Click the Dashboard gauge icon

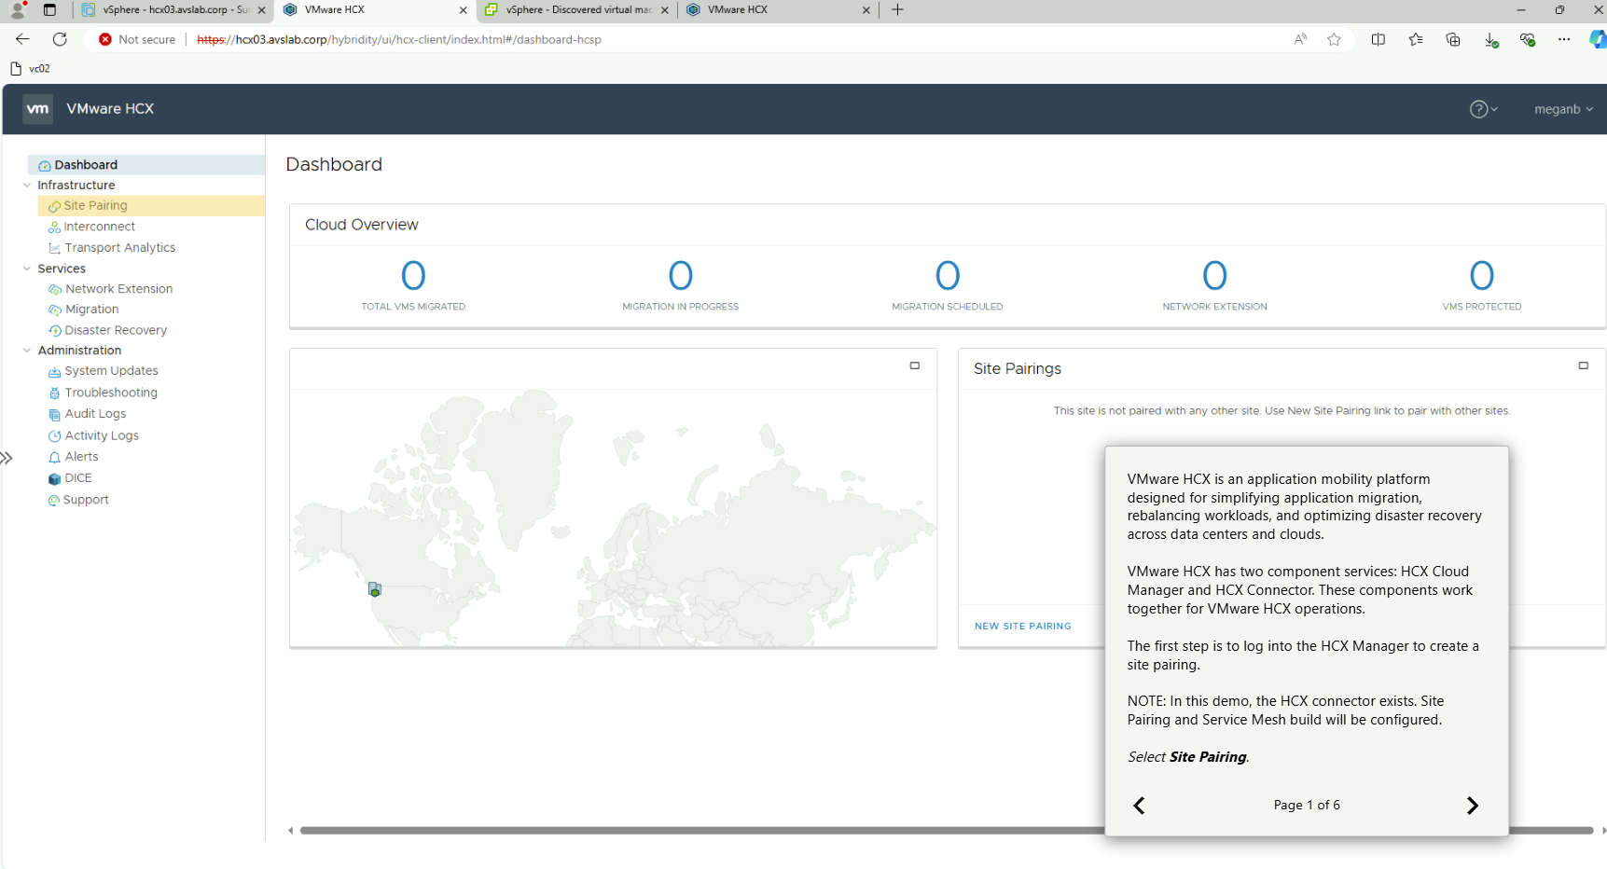click(45, 166)
